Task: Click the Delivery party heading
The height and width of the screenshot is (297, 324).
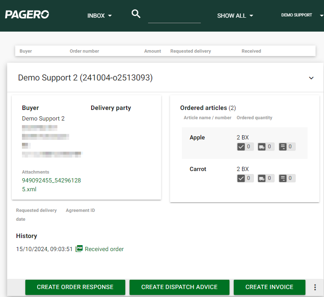Action: click(x=111, y=108)
